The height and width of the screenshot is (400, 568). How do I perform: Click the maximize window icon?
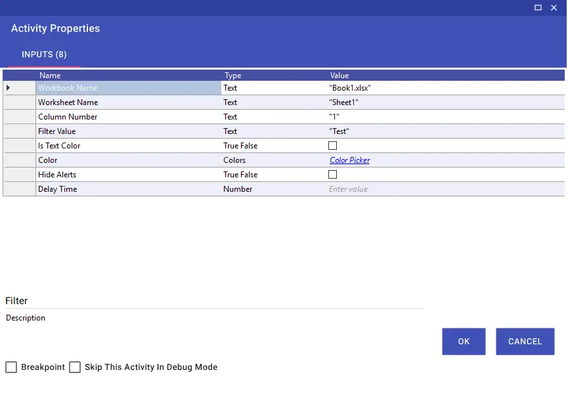coord(538,8)
